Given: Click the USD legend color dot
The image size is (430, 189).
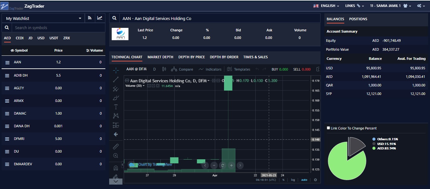Looking at the screenshot, I should (x=374, y=144).
